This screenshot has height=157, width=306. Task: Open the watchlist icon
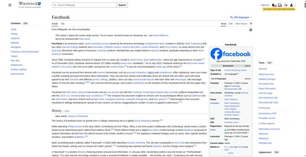coord(286,5)
